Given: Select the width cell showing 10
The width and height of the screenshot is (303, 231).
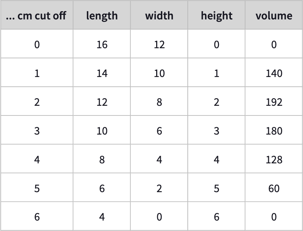Looking at the screenshot, I should click(x=159, y=73).
